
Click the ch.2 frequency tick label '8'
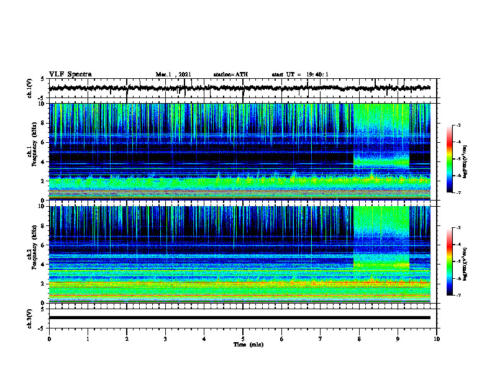pyautogui.click(x=43, y=226)
